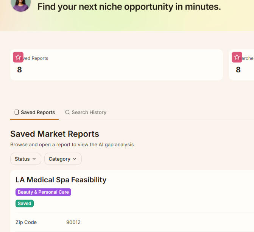Click the Searches count of 8

coord(238,70)
